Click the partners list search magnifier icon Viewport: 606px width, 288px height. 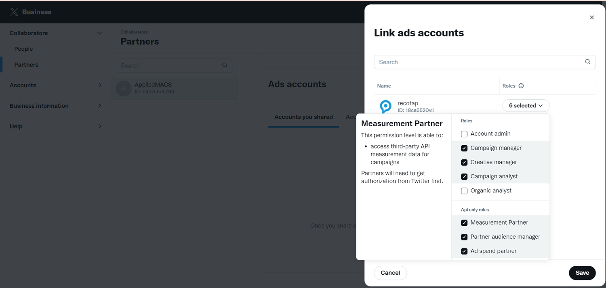click(225, 65)
